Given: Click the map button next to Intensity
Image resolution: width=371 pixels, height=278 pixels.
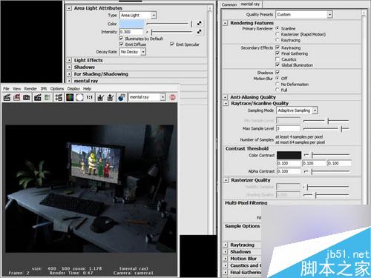Looking at the screenshot, I should point(199,32).
